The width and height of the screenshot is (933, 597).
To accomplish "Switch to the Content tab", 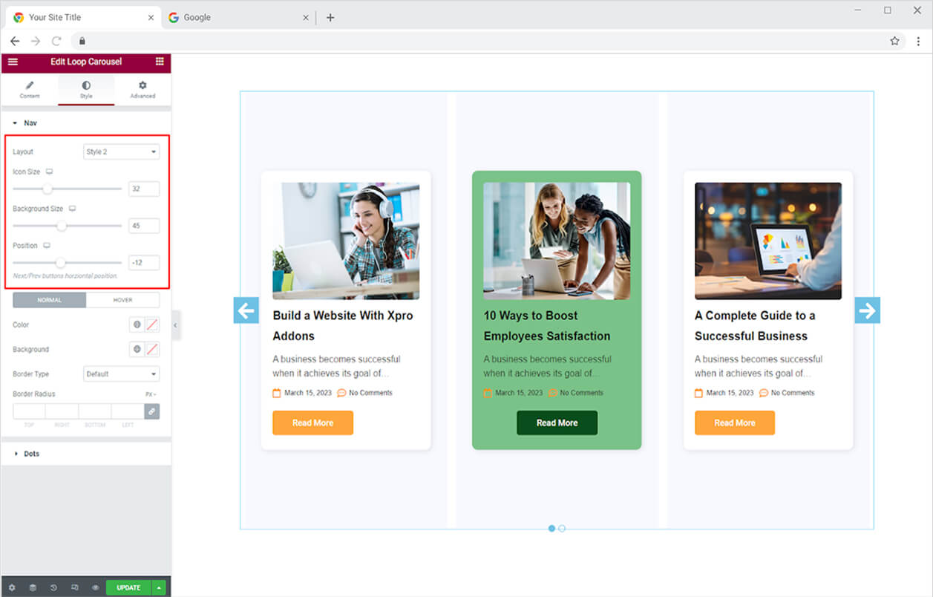I will click(x=30, y=89).
